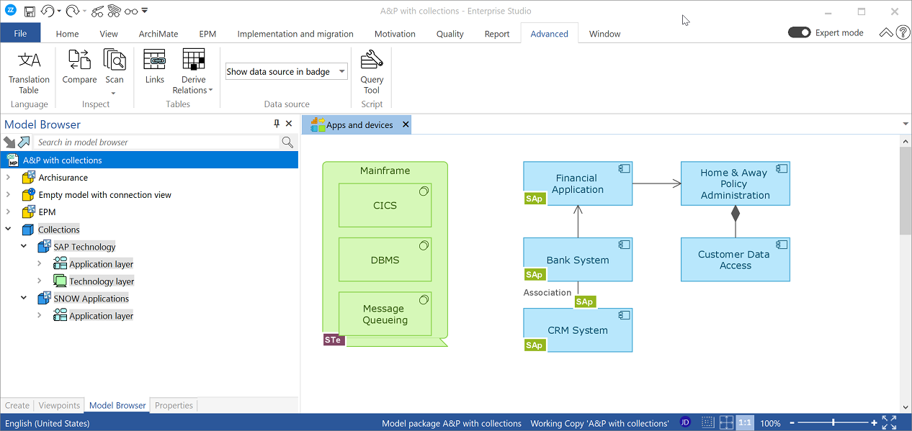Click the zoom slider handle in status bar

coord(833,423)
